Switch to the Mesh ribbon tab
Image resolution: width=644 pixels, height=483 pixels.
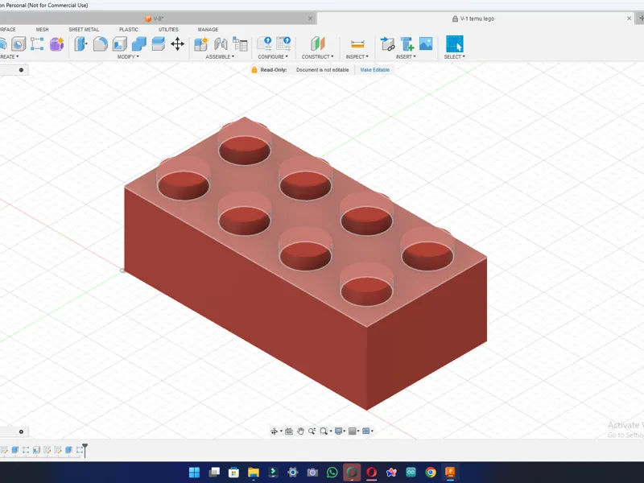43,30
